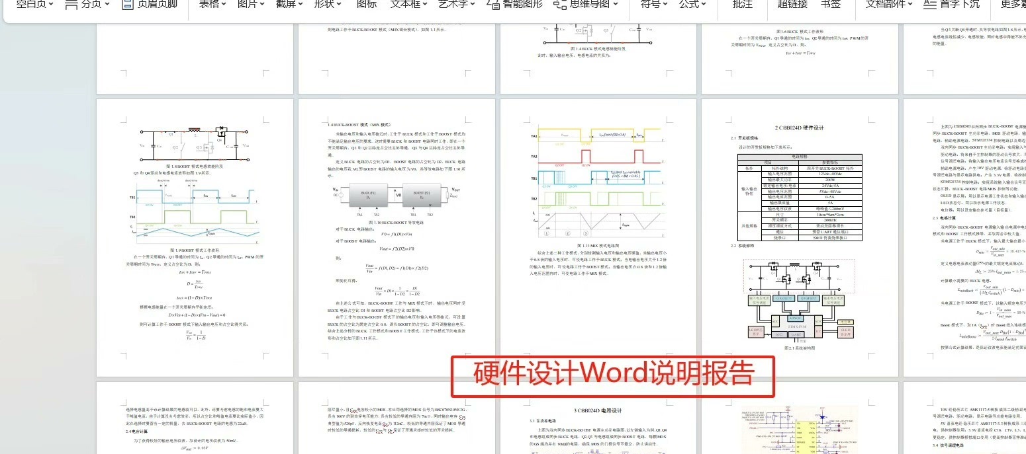Screen dimensions: 1026x454
Task: Click the subheading 3.1 主功率电路
Action: point(544,420)
